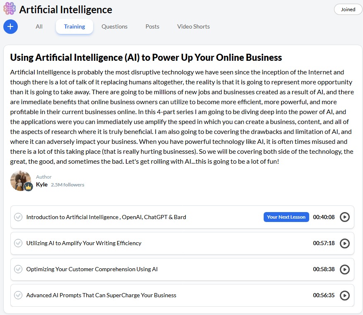Click the Joined button
Screen dimensions: 363x315
(x=348, y=10)
